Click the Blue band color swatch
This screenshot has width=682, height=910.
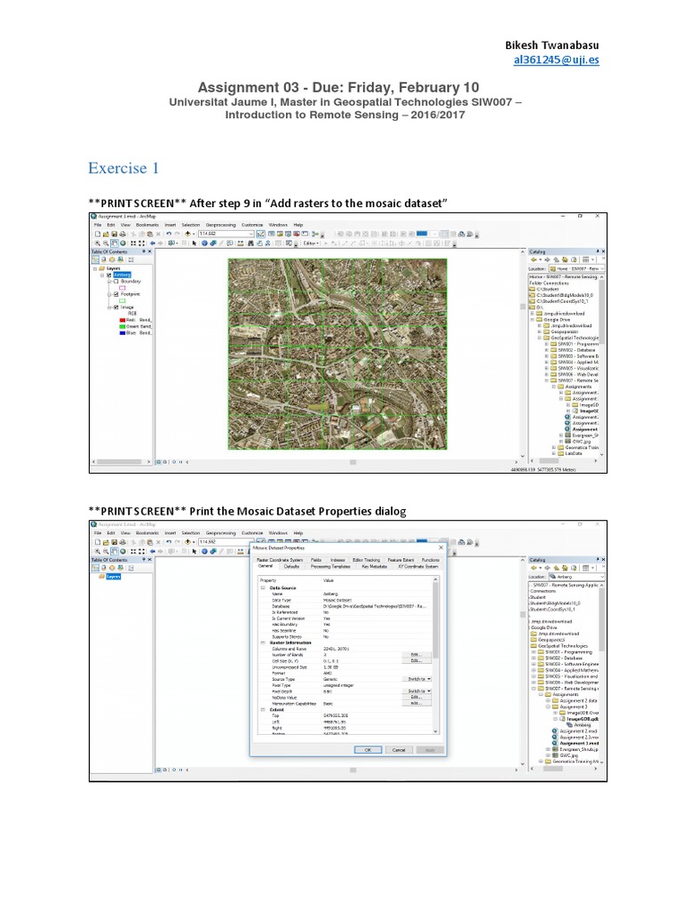(x=123, y=332)
